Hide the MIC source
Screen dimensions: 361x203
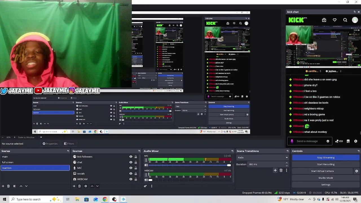click(x=131, y=168)
